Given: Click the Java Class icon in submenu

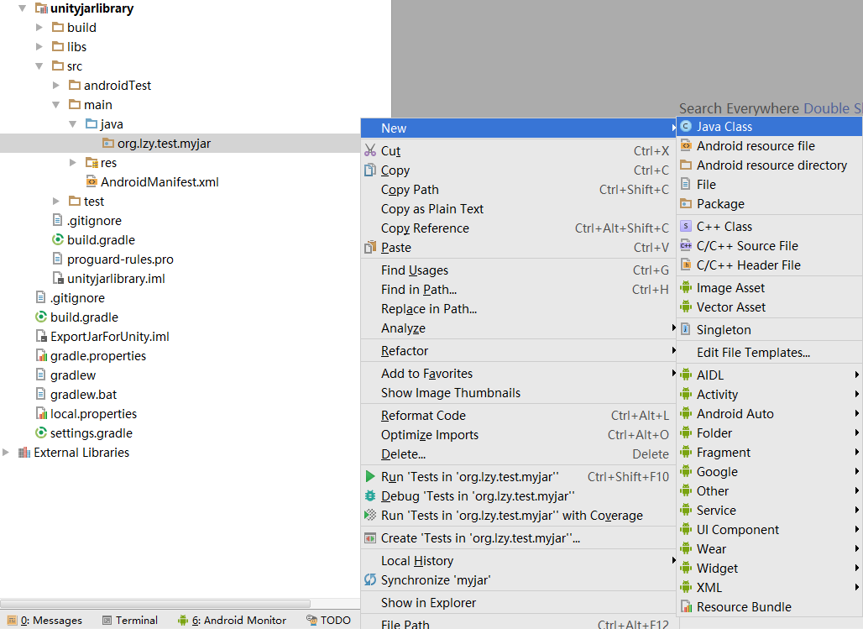Looking at the screenshot, I should click(x=686, y=127).
